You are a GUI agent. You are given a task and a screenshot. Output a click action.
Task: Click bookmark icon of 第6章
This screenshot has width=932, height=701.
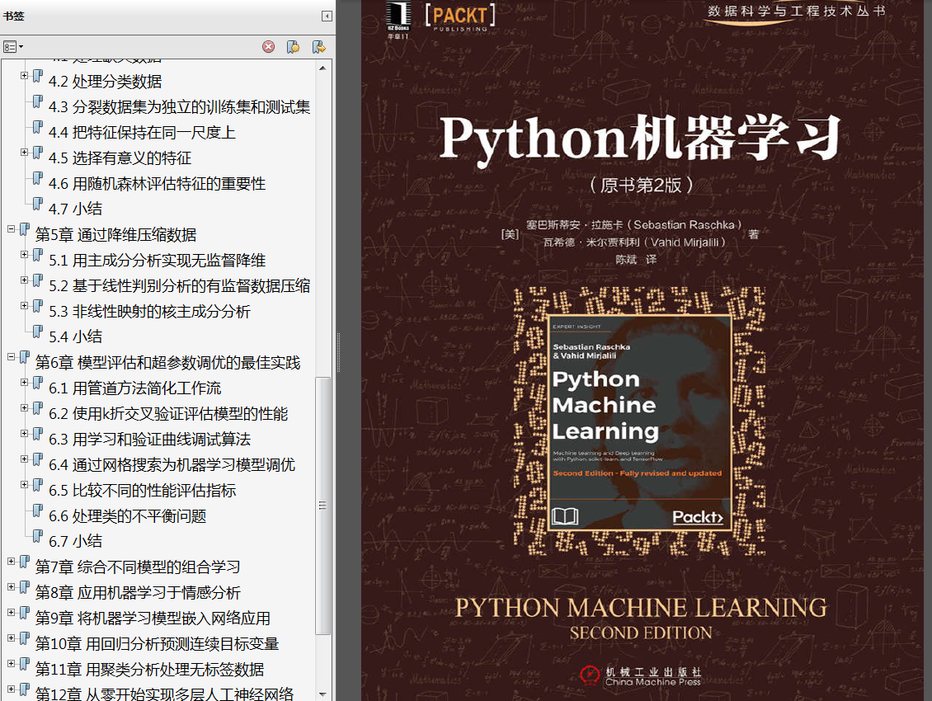coord(25,357)
